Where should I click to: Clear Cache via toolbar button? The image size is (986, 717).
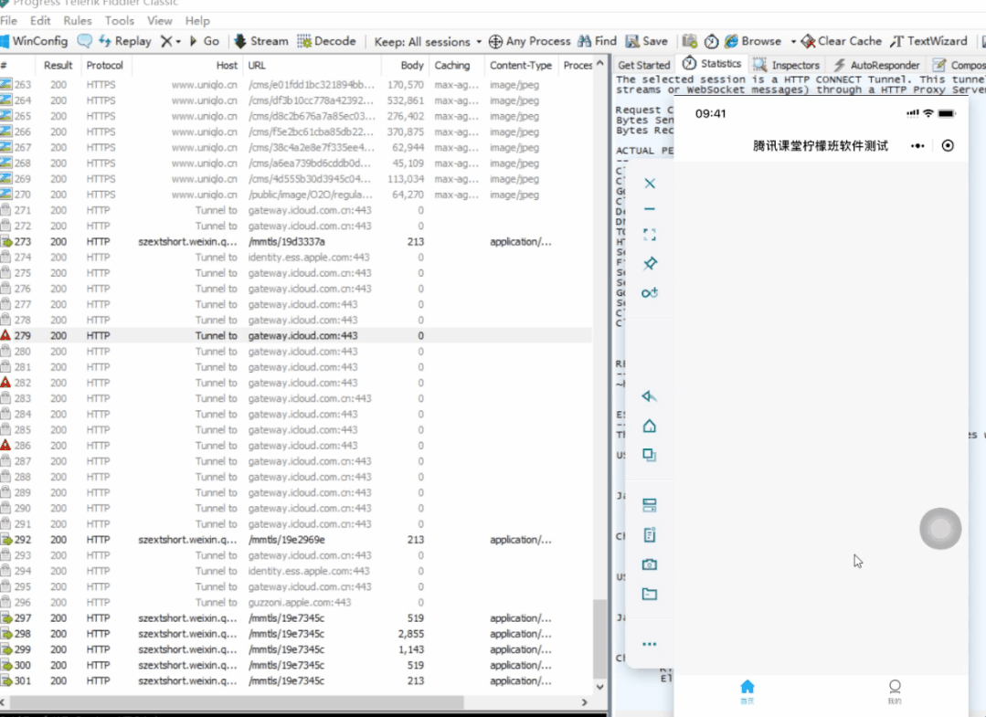click(842, 41)
